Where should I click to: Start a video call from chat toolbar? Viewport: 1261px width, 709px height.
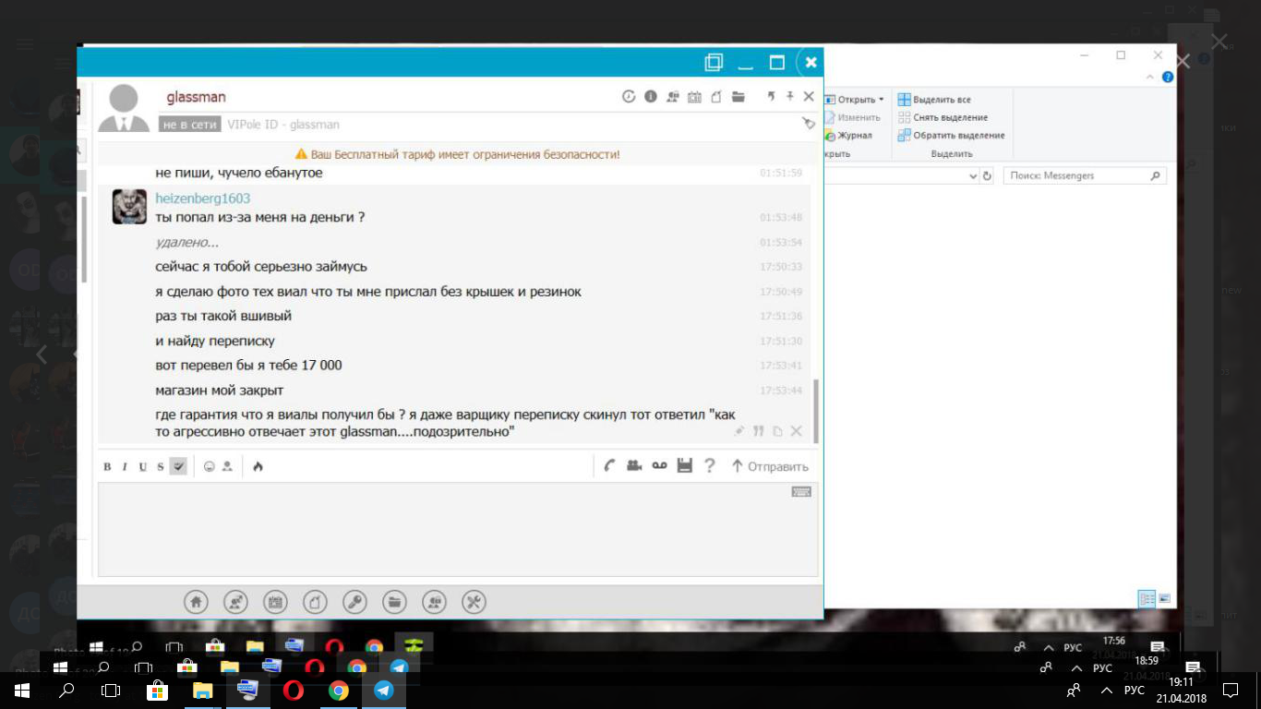point(634,466)
